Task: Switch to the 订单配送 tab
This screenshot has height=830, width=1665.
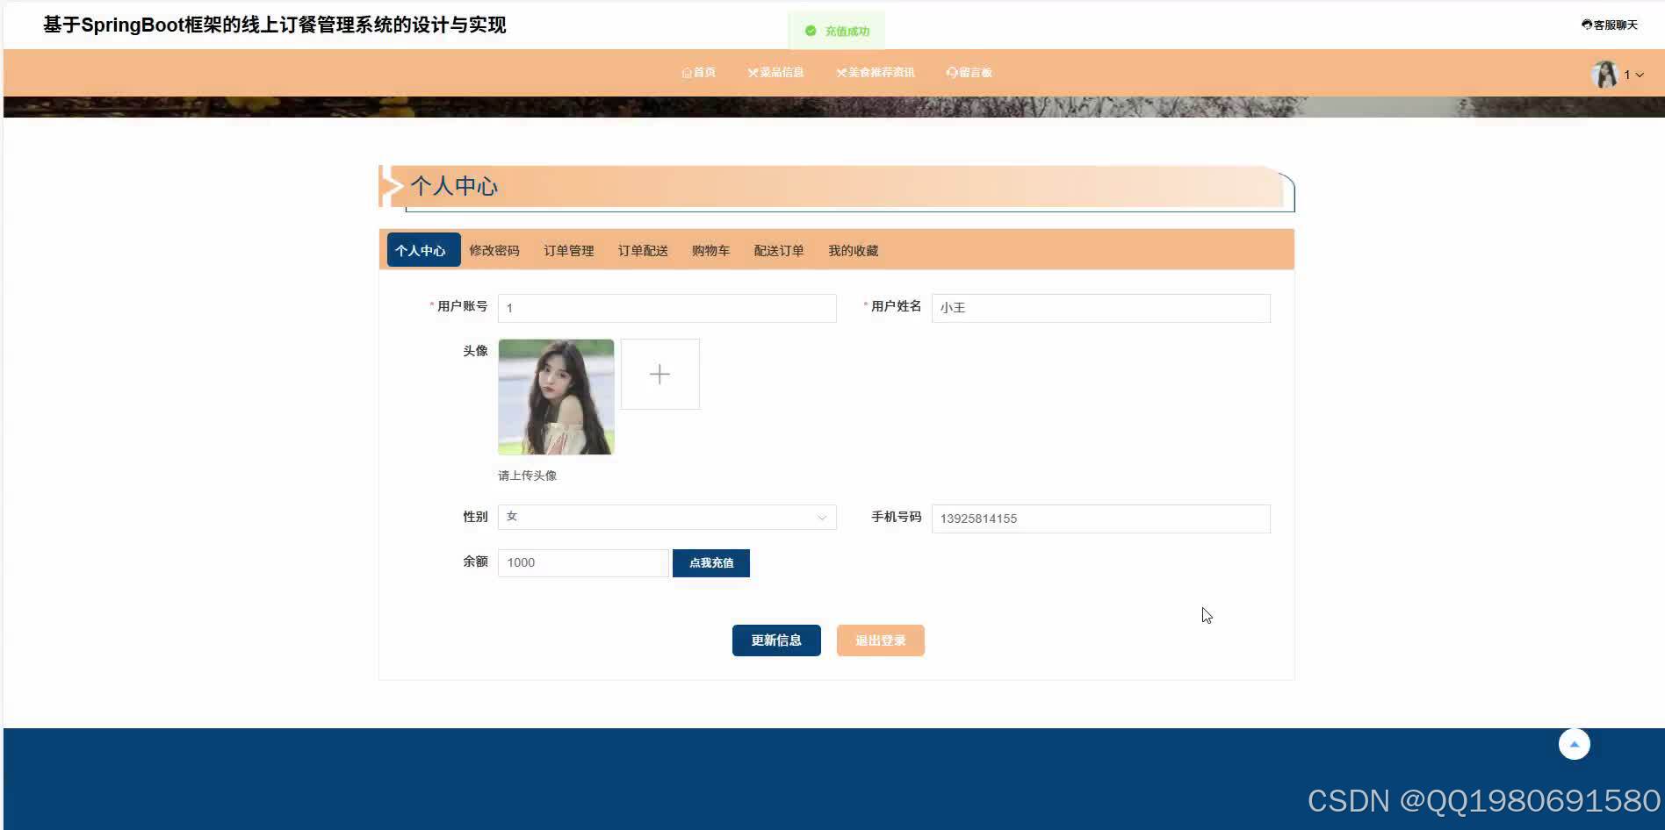Action: tap(643, 251)
